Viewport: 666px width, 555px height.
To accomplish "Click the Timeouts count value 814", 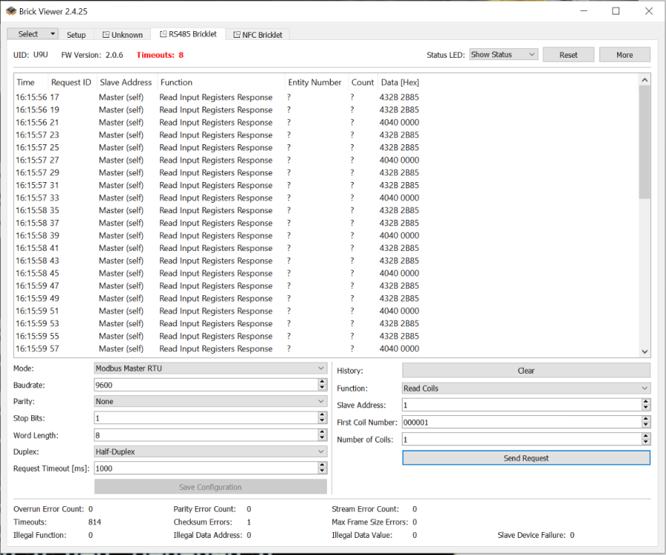I will (94, 522).
